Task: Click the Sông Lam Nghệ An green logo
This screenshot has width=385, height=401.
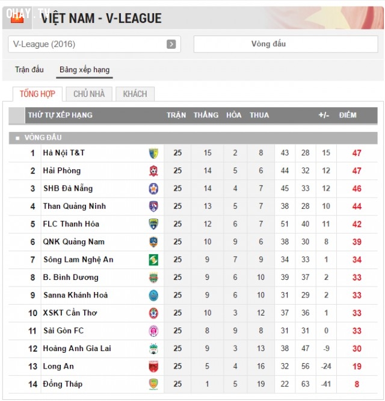Action: [153, 260]
